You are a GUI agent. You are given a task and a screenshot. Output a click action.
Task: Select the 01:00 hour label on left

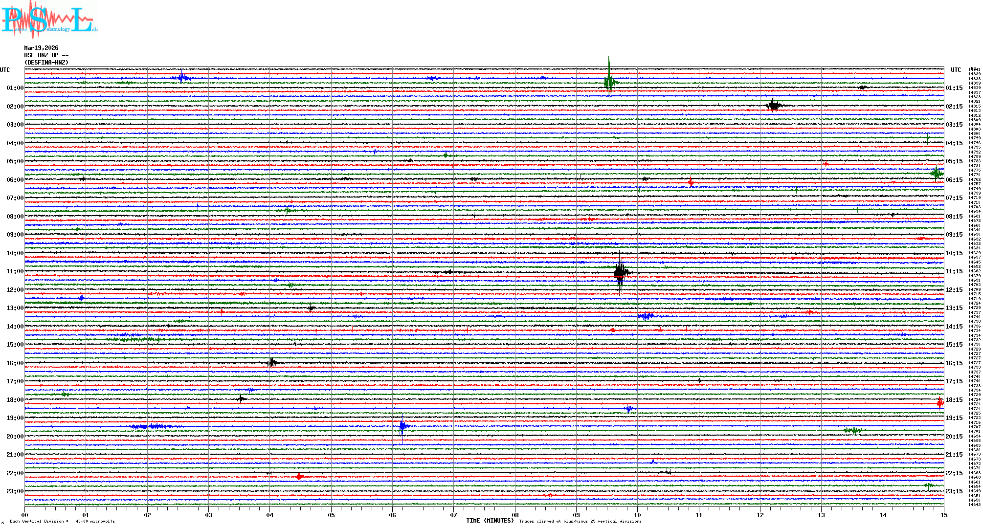click(15, 88)
